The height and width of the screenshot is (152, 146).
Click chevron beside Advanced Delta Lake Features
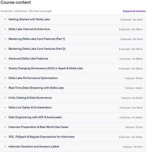pos(5,58)
